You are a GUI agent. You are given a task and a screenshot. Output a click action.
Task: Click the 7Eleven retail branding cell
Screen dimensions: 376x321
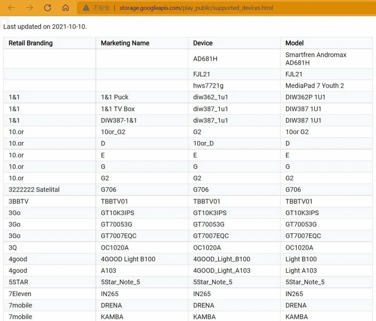(x=50, y=294)
